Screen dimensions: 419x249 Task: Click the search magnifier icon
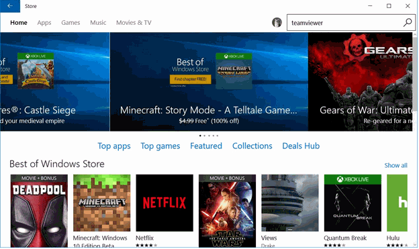coord(408,23)
